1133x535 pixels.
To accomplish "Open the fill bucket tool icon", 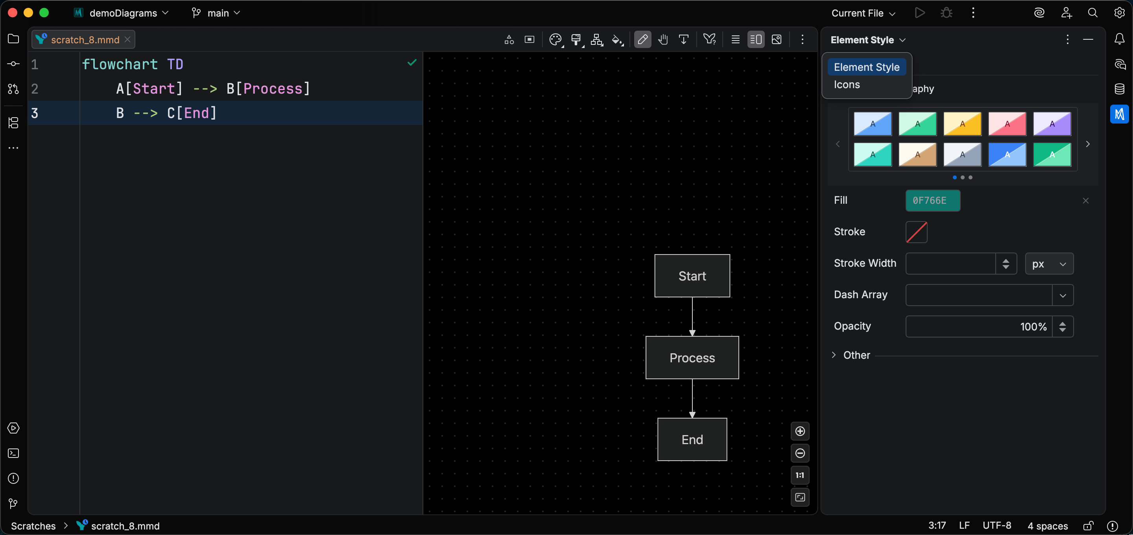I will 618,40.
